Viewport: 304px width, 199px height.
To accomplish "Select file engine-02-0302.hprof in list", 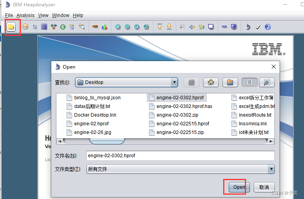I will (x=177, y=98).
